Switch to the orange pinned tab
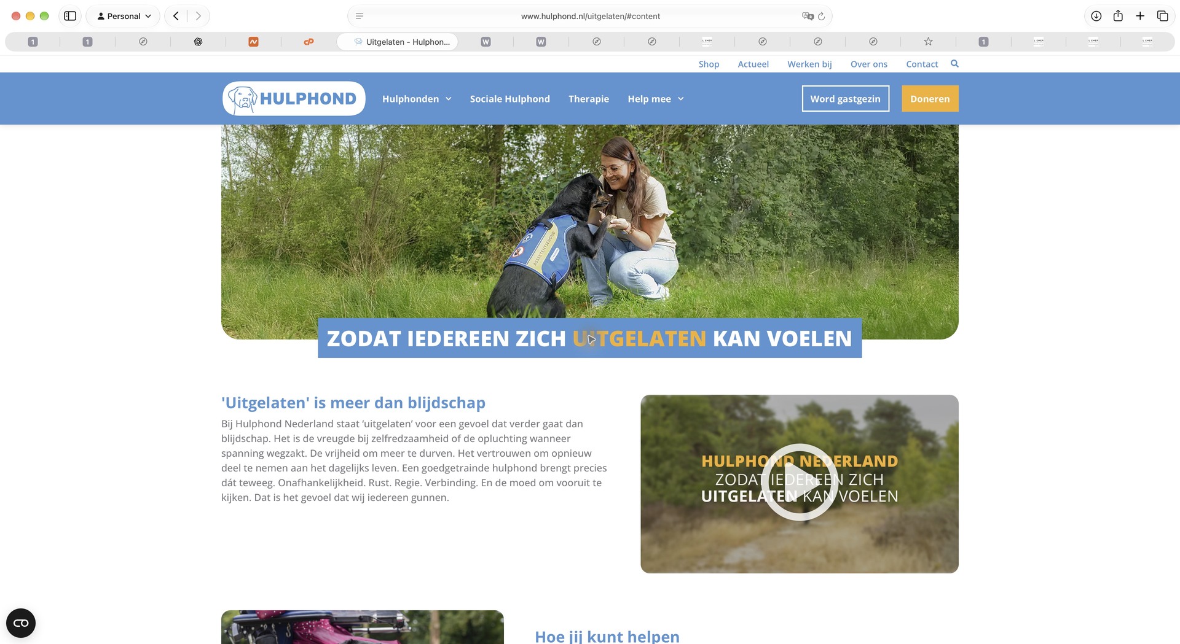Viewport: 1180px width, 644px height. pyautogui.click(x=253, y=42)
